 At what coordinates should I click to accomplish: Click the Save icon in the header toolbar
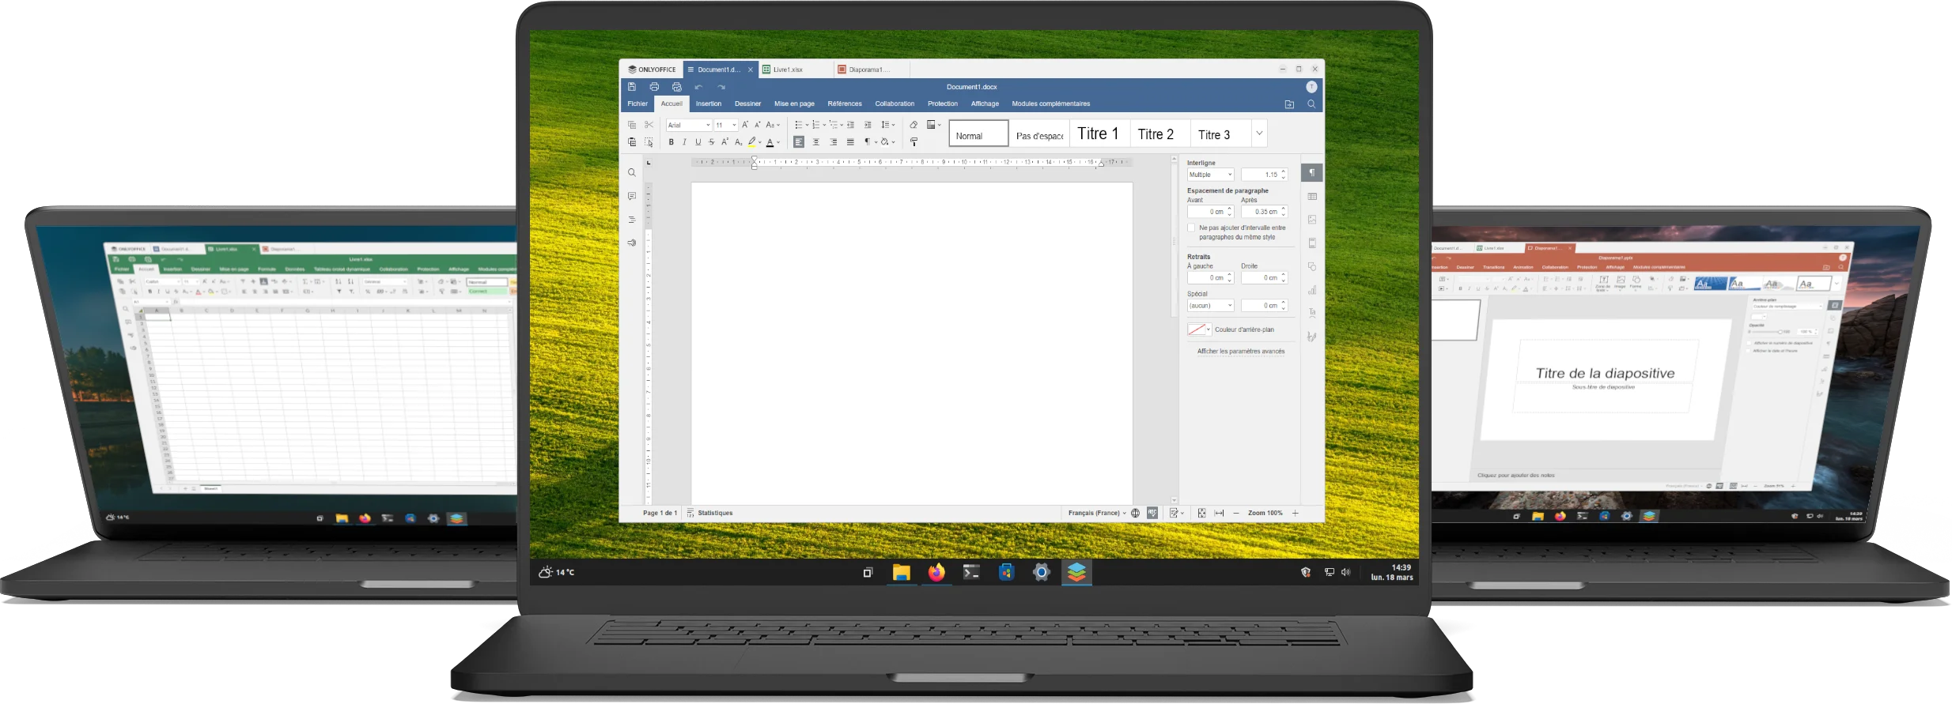pyautogui.click(x=631, y=87)
